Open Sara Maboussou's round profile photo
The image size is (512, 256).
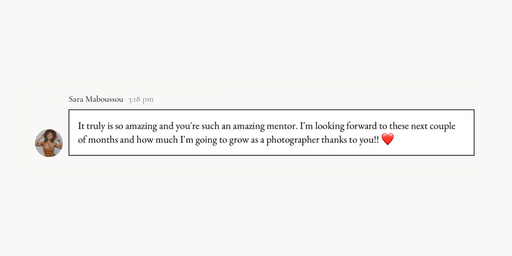49,143
